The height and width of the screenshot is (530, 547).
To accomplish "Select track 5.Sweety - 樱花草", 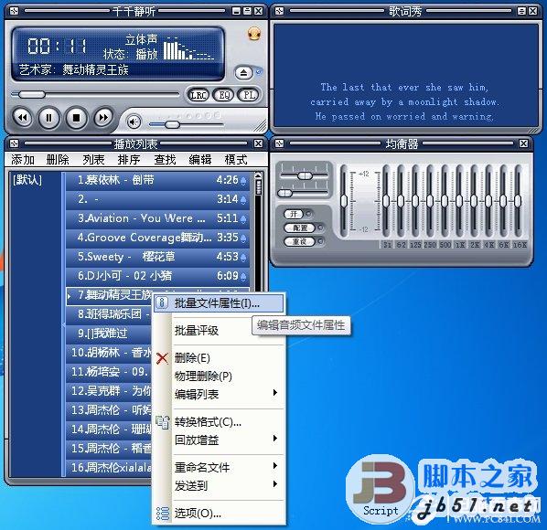I will (x=157, y=257).
